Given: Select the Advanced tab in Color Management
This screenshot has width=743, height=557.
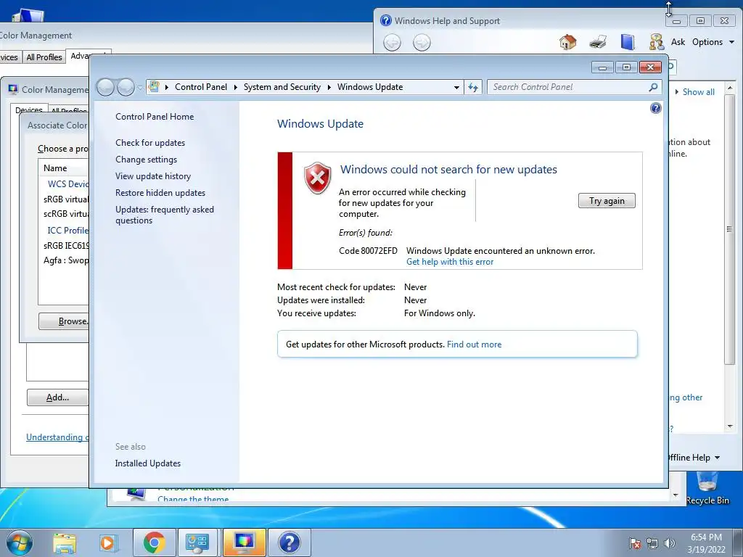Looking at the screenshot, I should (89, 55).
